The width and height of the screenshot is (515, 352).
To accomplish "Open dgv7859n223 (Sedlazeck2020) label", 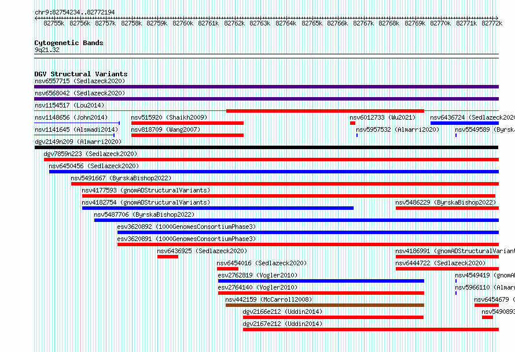I will (x=90, y=154).
